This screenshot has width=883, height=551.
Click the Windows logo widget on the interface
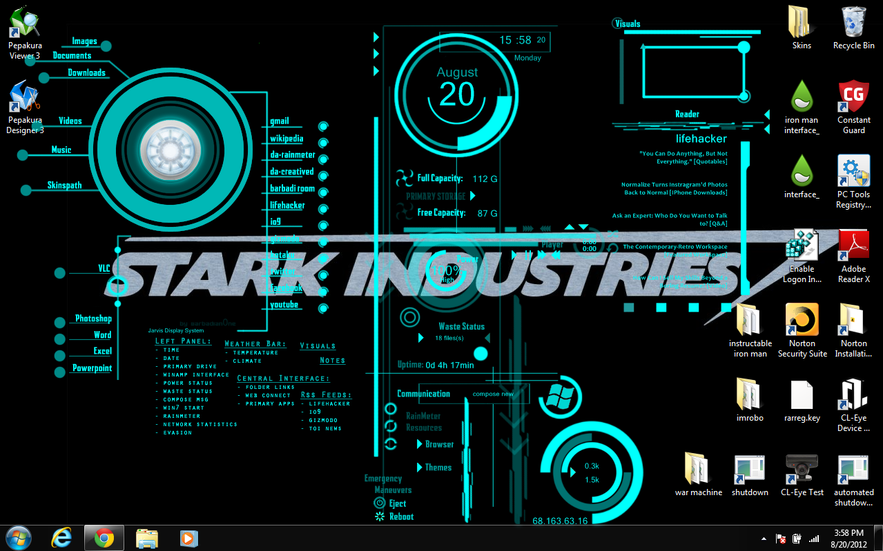(x=560, y=397)
